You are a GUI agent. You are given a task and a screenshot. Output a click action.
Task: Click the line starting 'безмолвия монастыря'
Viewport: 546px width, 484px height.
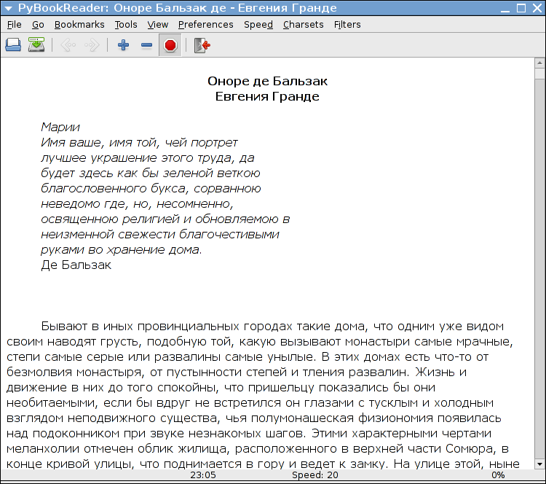[237, 372]
